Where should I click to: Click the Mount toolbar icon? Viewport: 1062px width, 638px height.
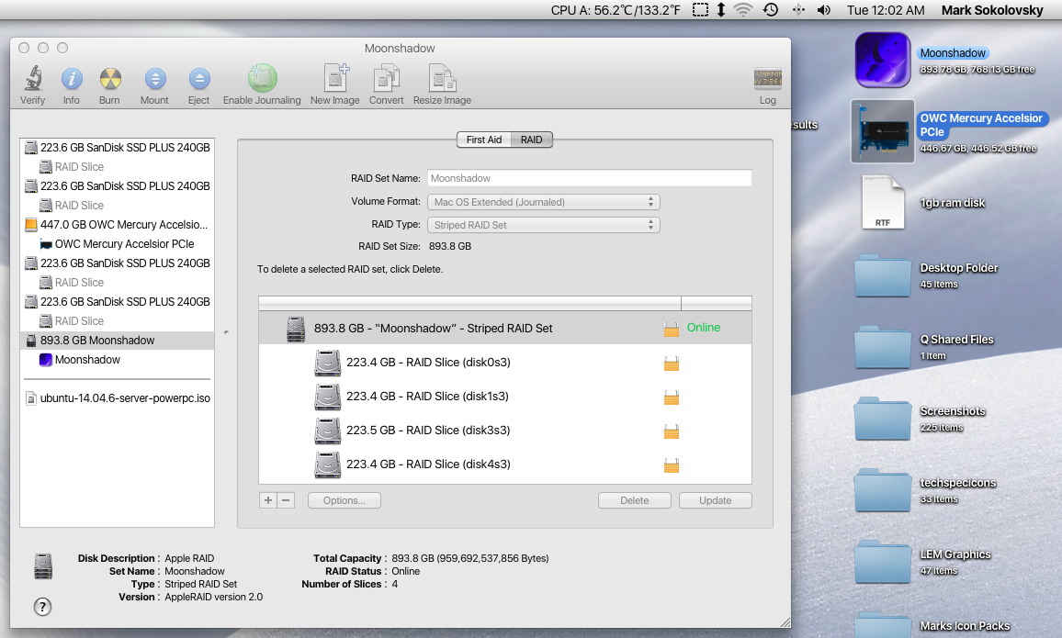154,79
